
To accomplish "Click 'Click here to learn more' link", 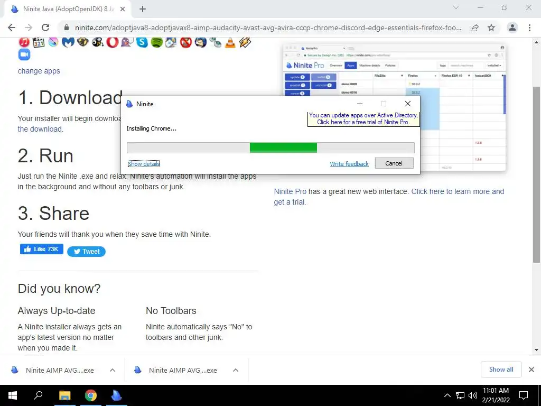I will (x=389, y=197).
